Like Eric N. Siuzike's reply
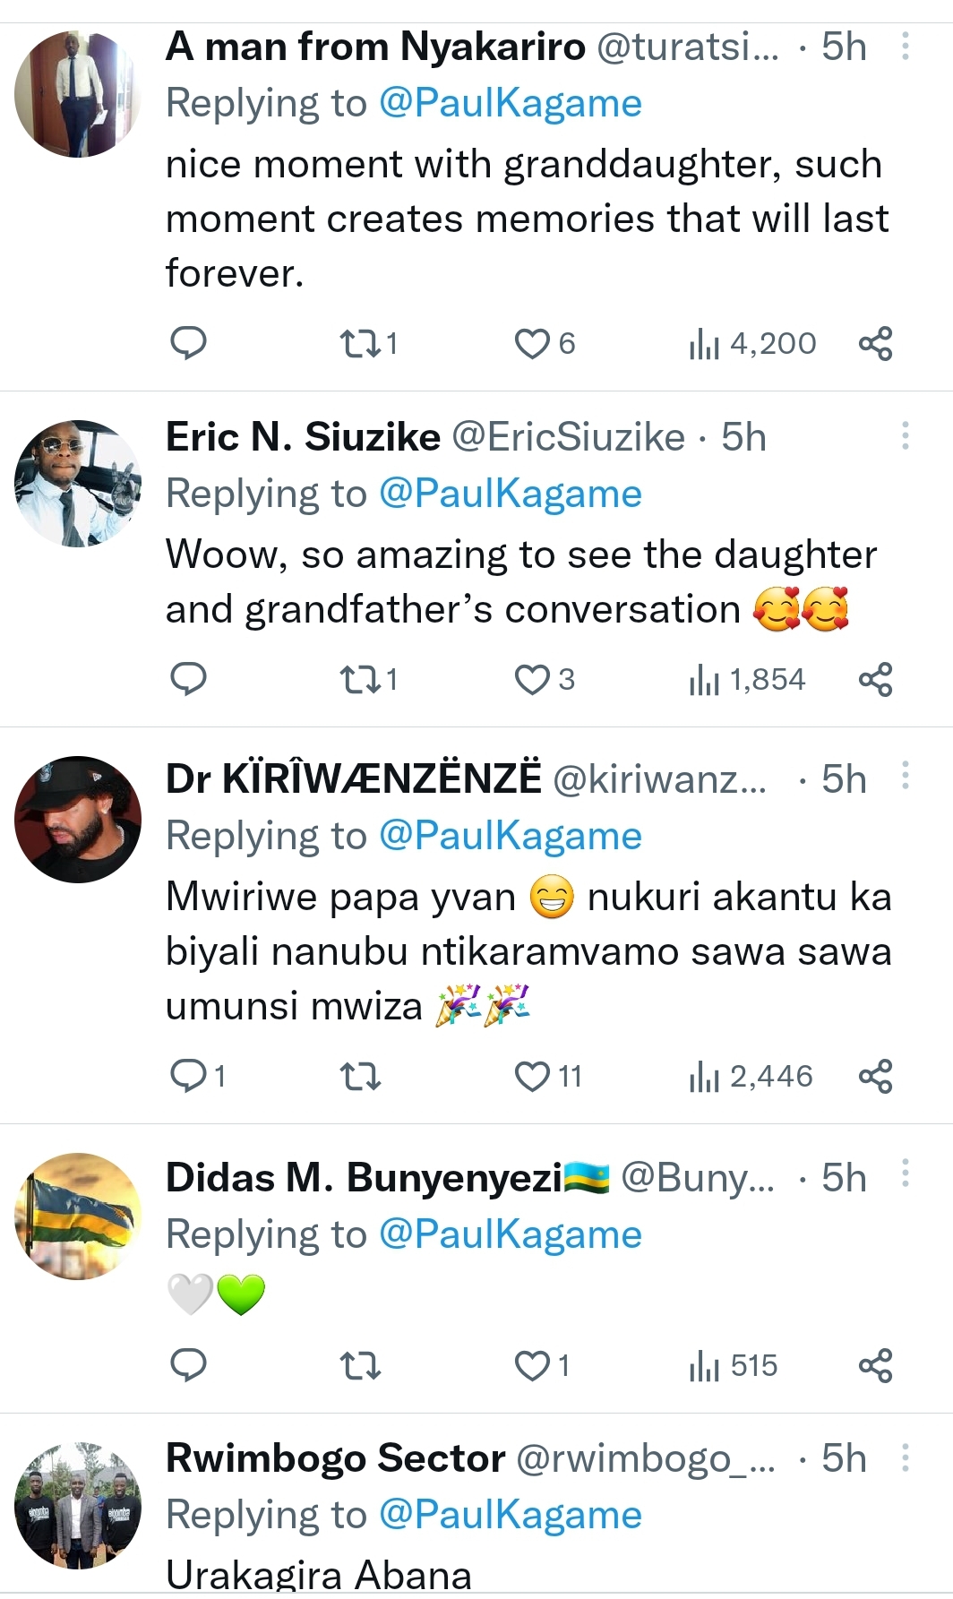Viewport: 953px width, 1599px height. (532, 680)
